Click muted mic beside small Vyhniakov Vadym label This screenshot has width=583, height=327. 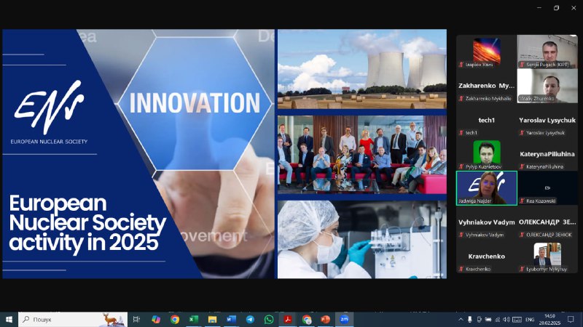(x=461, y=235)
